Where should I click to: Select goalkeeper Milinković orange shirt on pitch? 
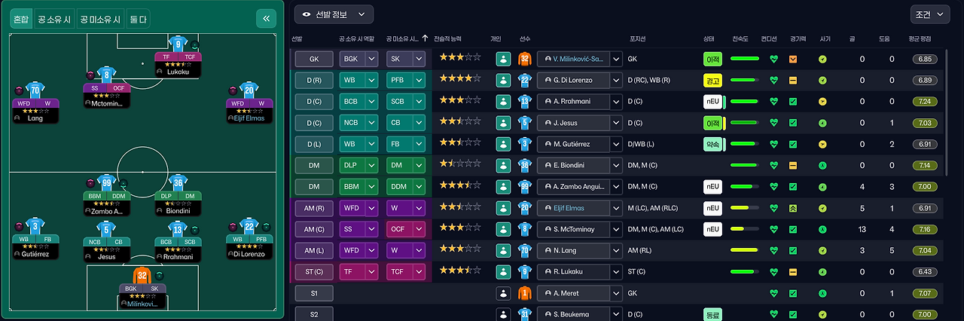[x=142, y=276]
